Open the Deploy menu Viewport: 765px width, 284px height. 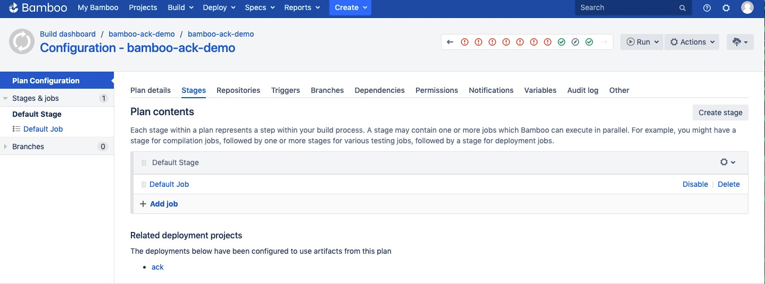pyautogui.click(x=219, y=7)
